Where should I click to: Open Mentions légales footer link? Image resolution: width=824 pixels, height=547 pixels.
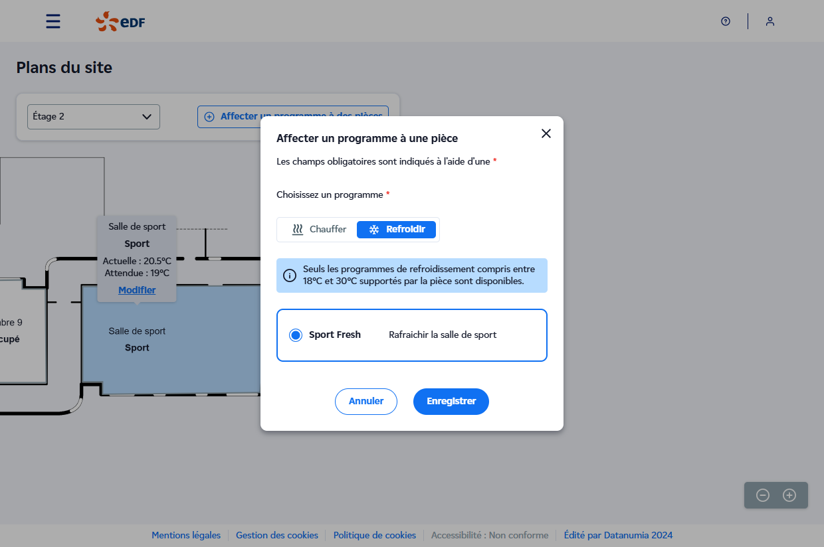[x=186, y=535]
